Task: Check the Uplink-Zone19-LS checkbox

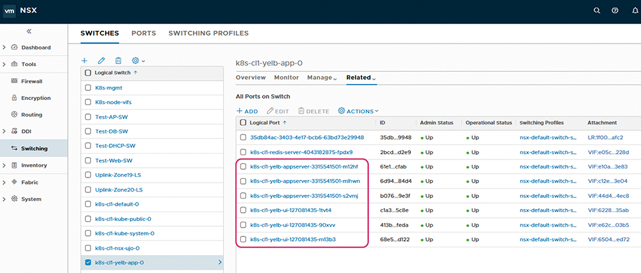Action: click(87, 175)
